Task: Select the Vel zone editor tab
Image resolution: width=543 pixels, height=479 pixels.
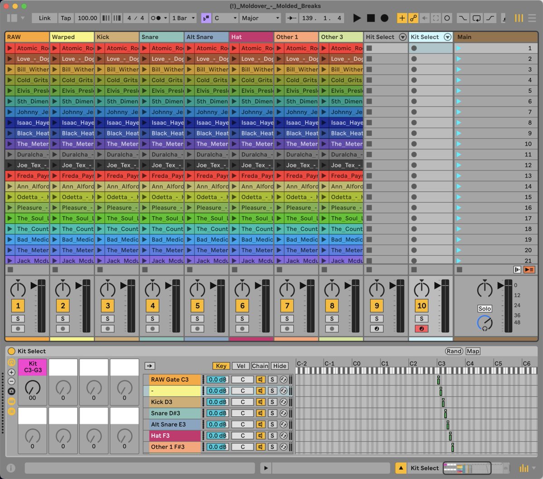Action: coord(241,366)
